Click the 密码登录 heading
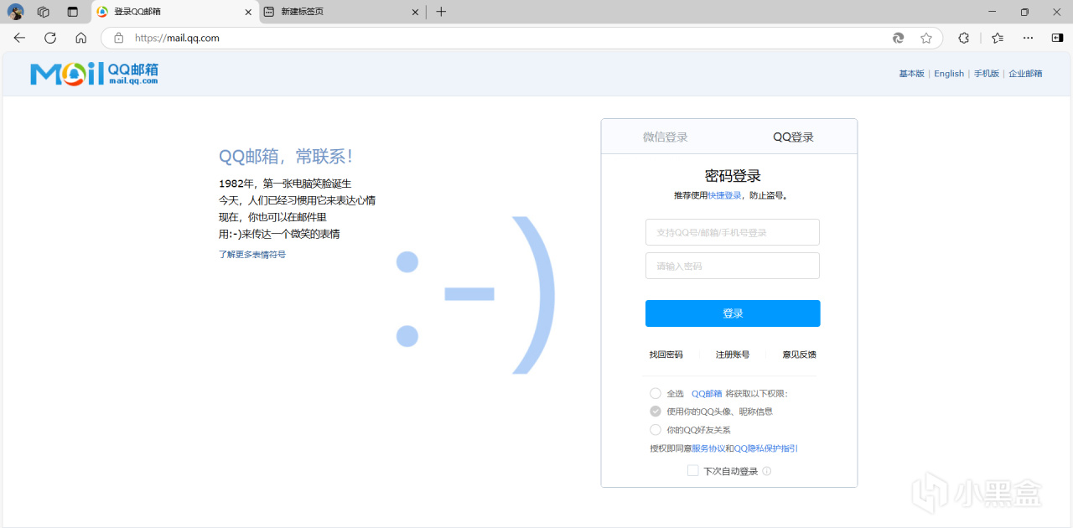1073x528 pixels. point(733,176)
